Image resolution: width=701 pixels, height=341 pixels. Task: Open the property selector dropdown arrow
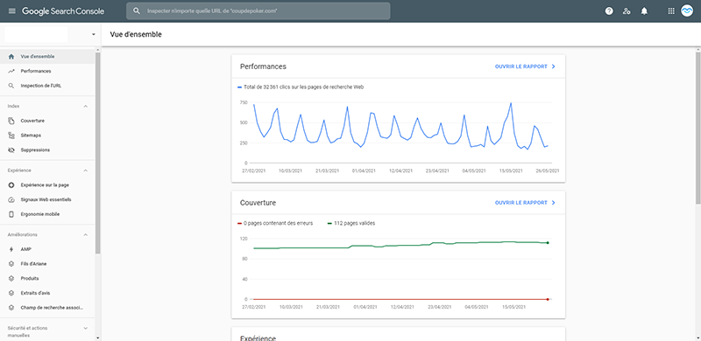[94, 34]
